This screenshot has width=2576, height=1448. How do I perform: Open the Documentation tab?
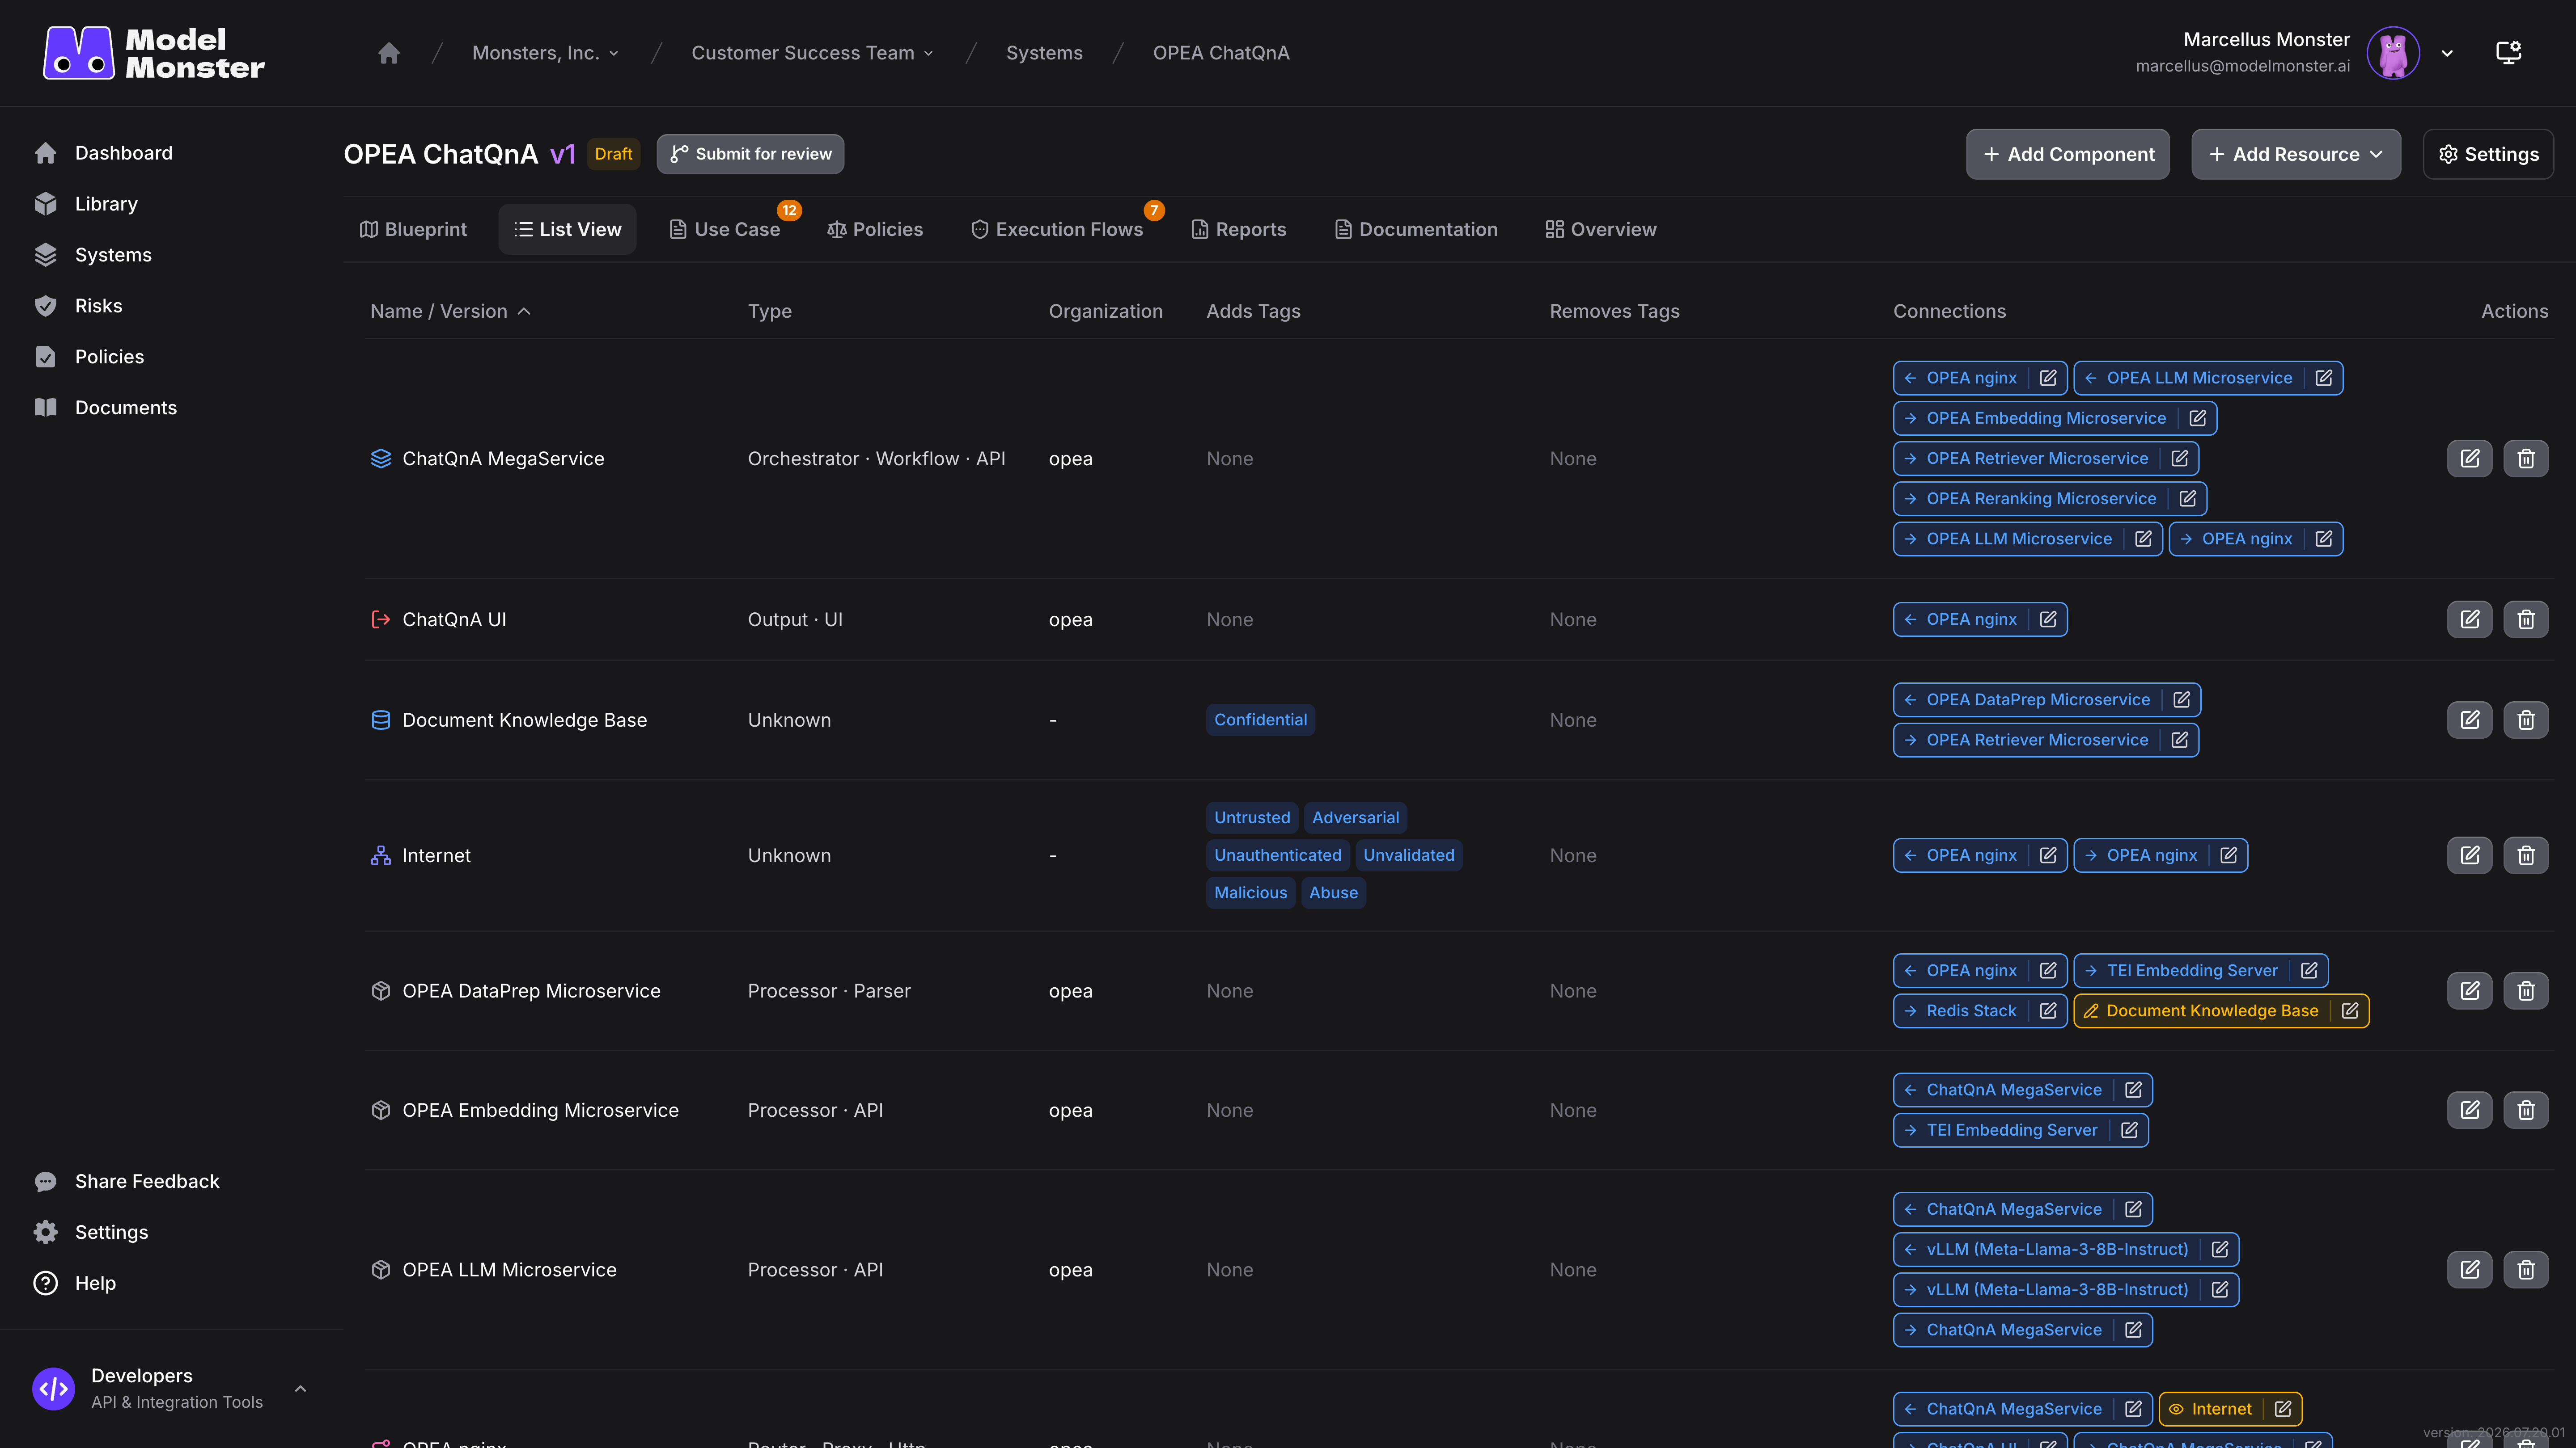[1416, 229]
